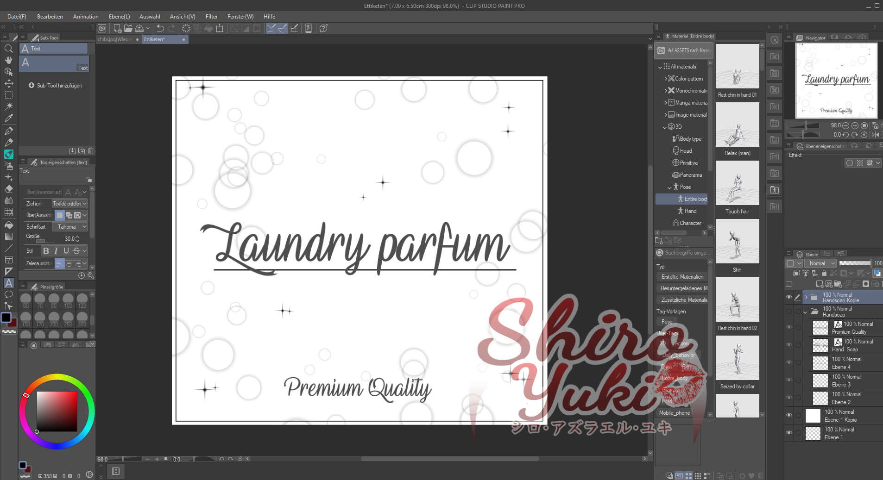Apply Underline text style
The image size is (883, 480).
pyautogui.click(x=66, y=251)
